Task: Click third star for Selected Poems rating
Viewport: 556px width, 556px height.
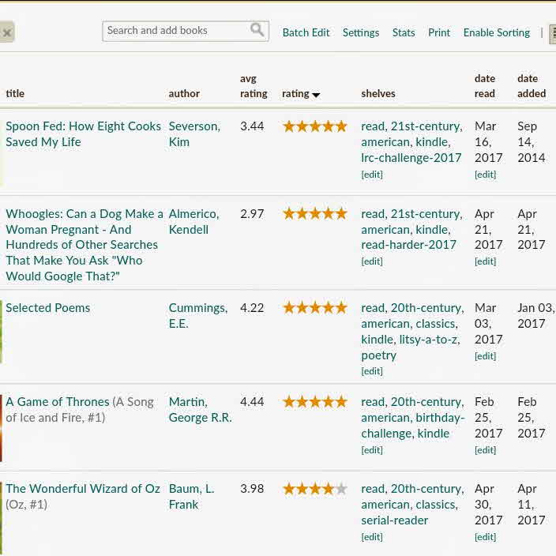Action: (x=315, y=308)
